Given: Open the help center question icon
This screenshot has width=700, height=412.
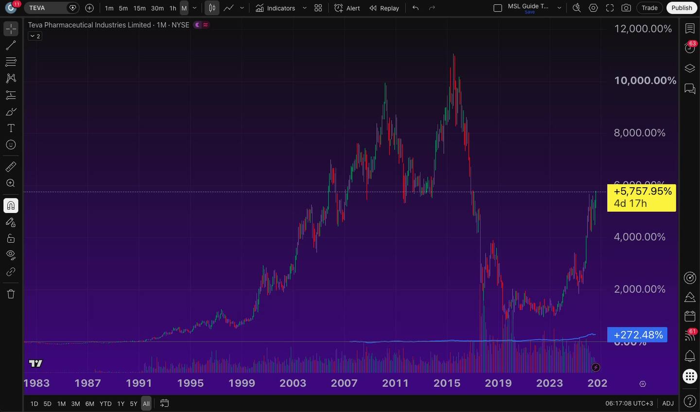Looking at the screenshot, I should [x=690, y=401].
